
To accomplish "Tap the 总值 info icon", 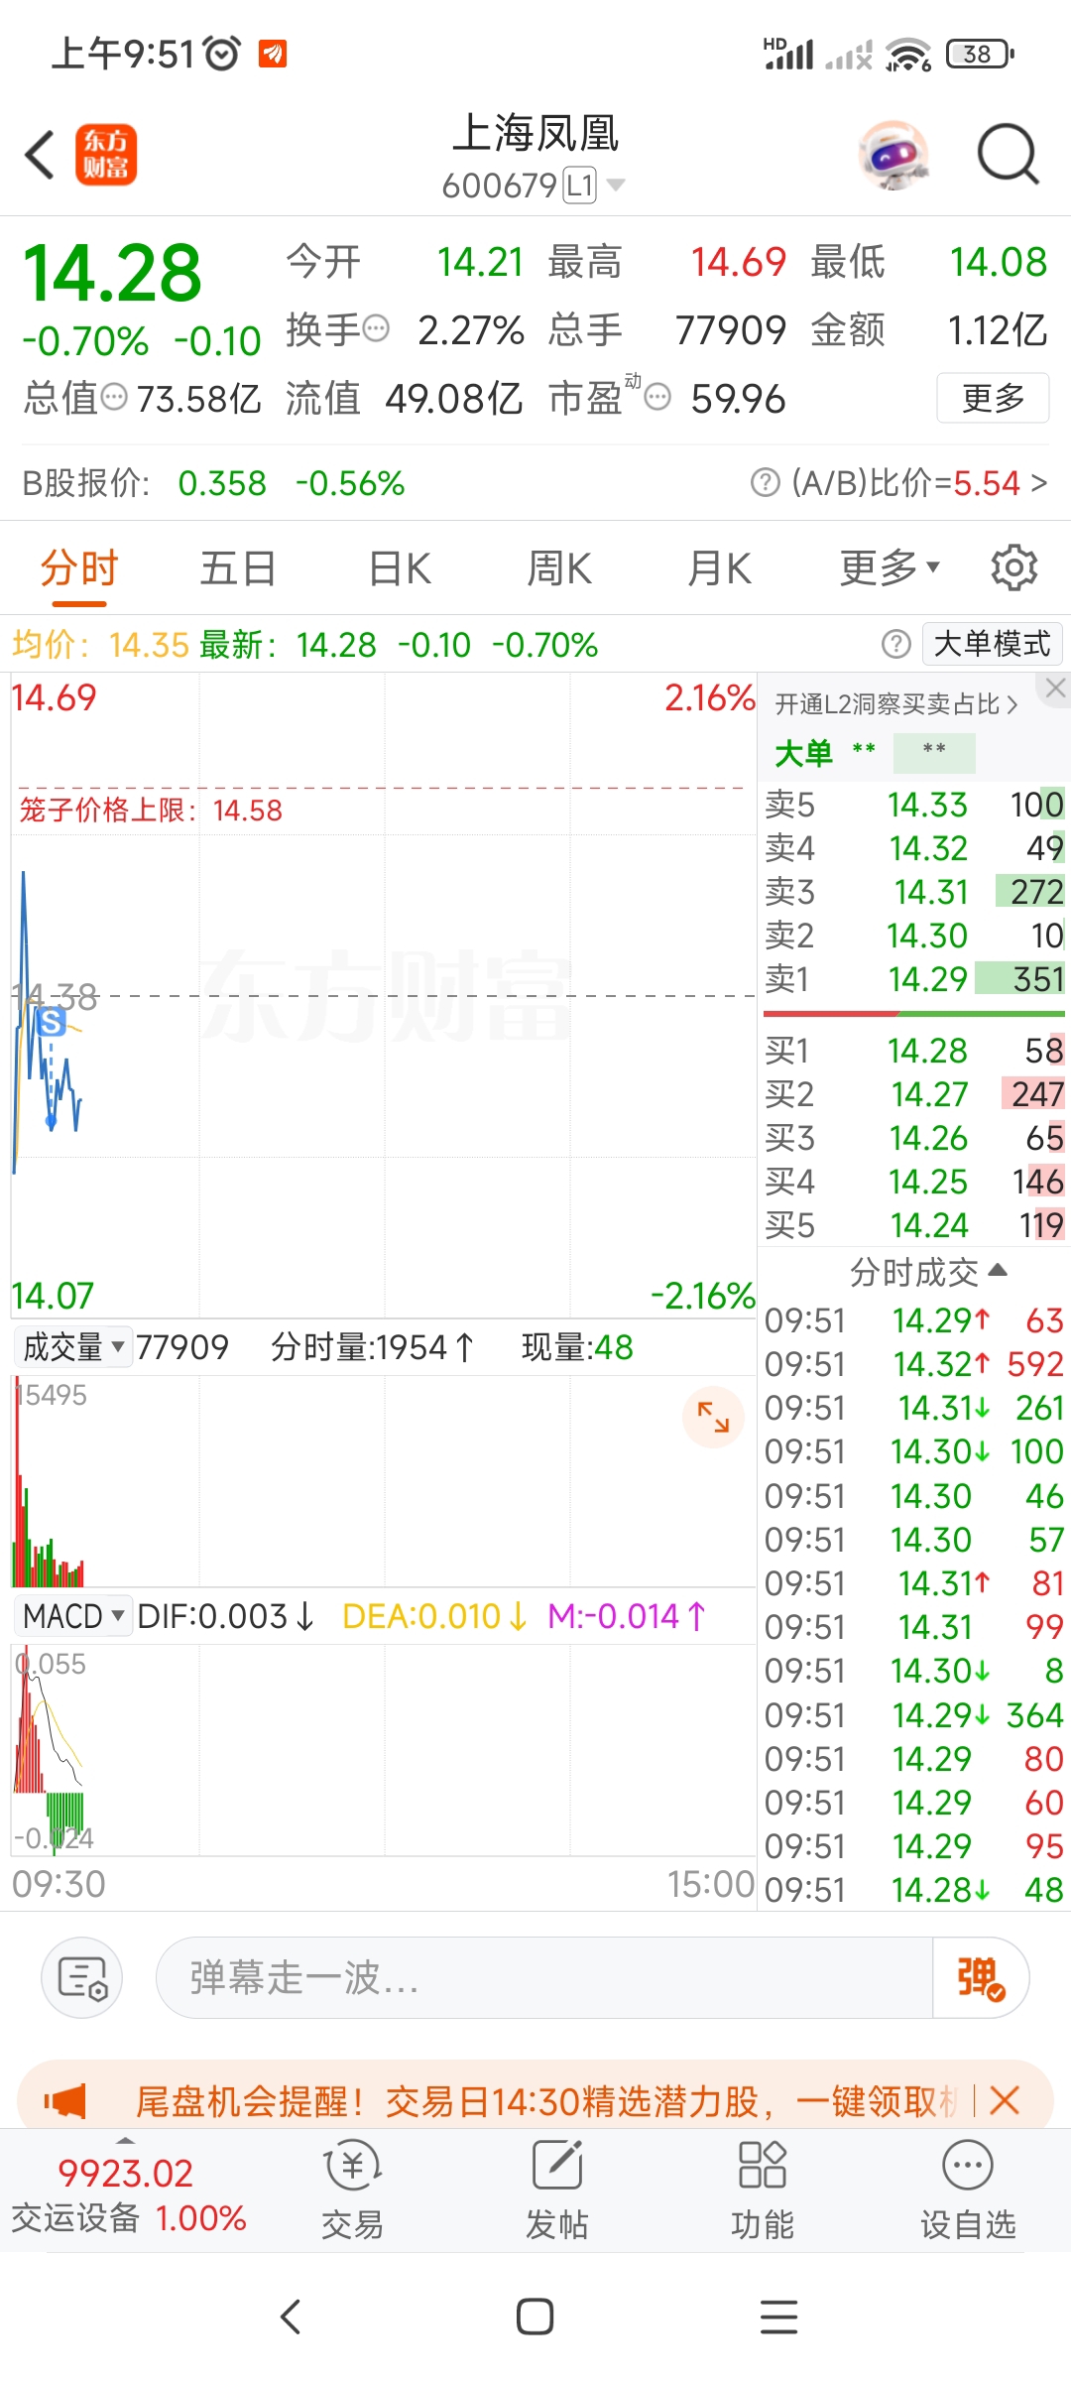I will [x=115, y=398].
